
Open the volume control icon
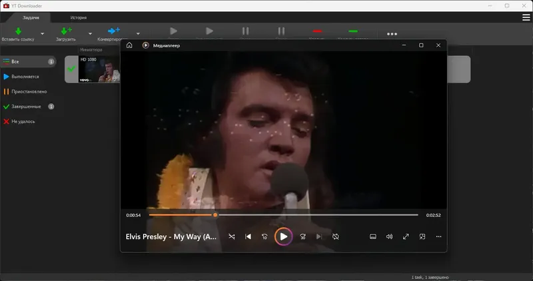tap(390, 236)
